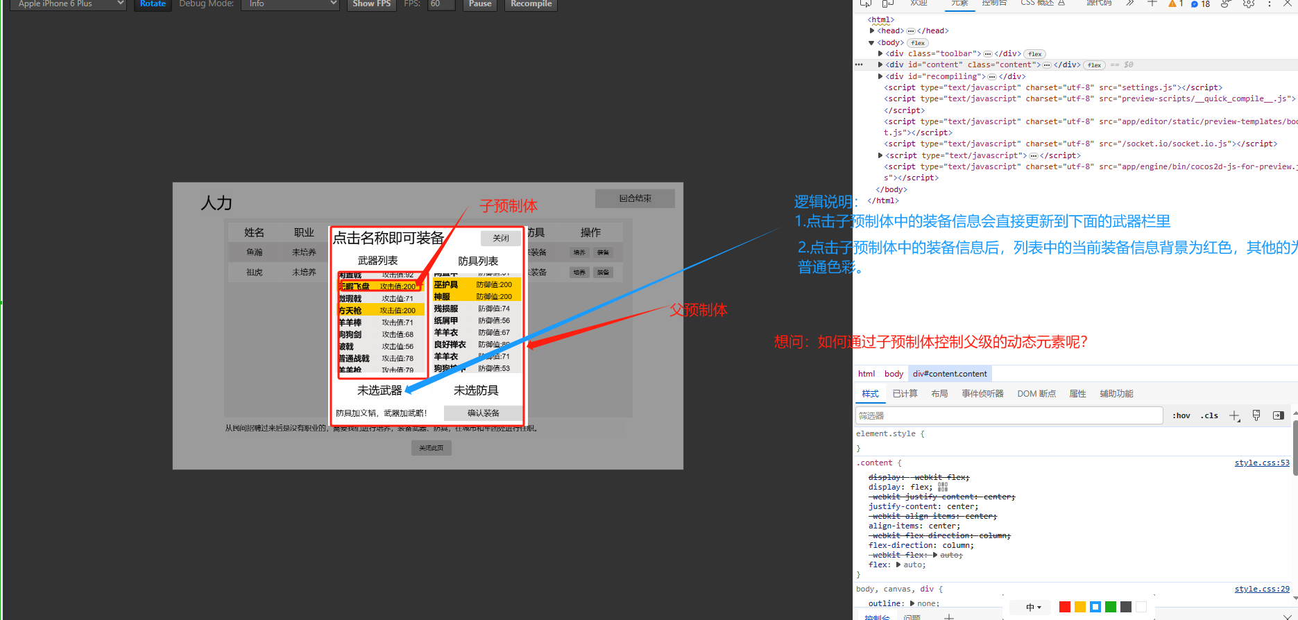Viewport: 1298px width, 620px height.
Task: Click the 关闭此页 button
Action: coord(432,448)
